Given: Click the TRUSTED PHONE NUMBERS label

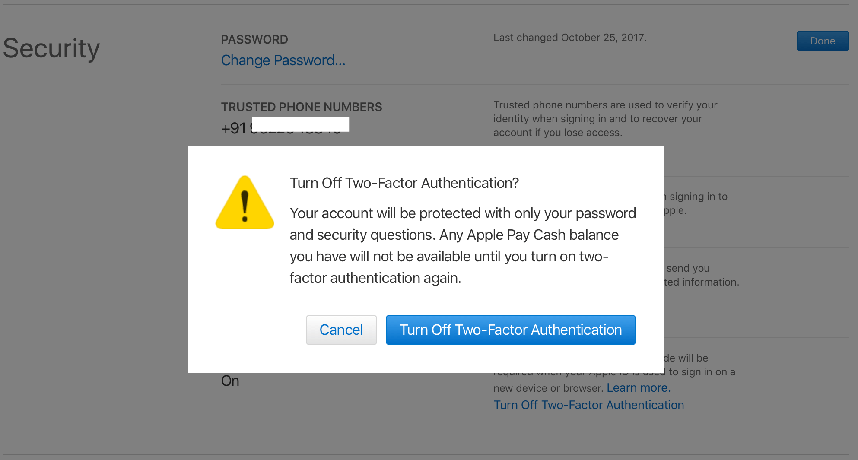Looking at the screenshot, I should [301, 107].
